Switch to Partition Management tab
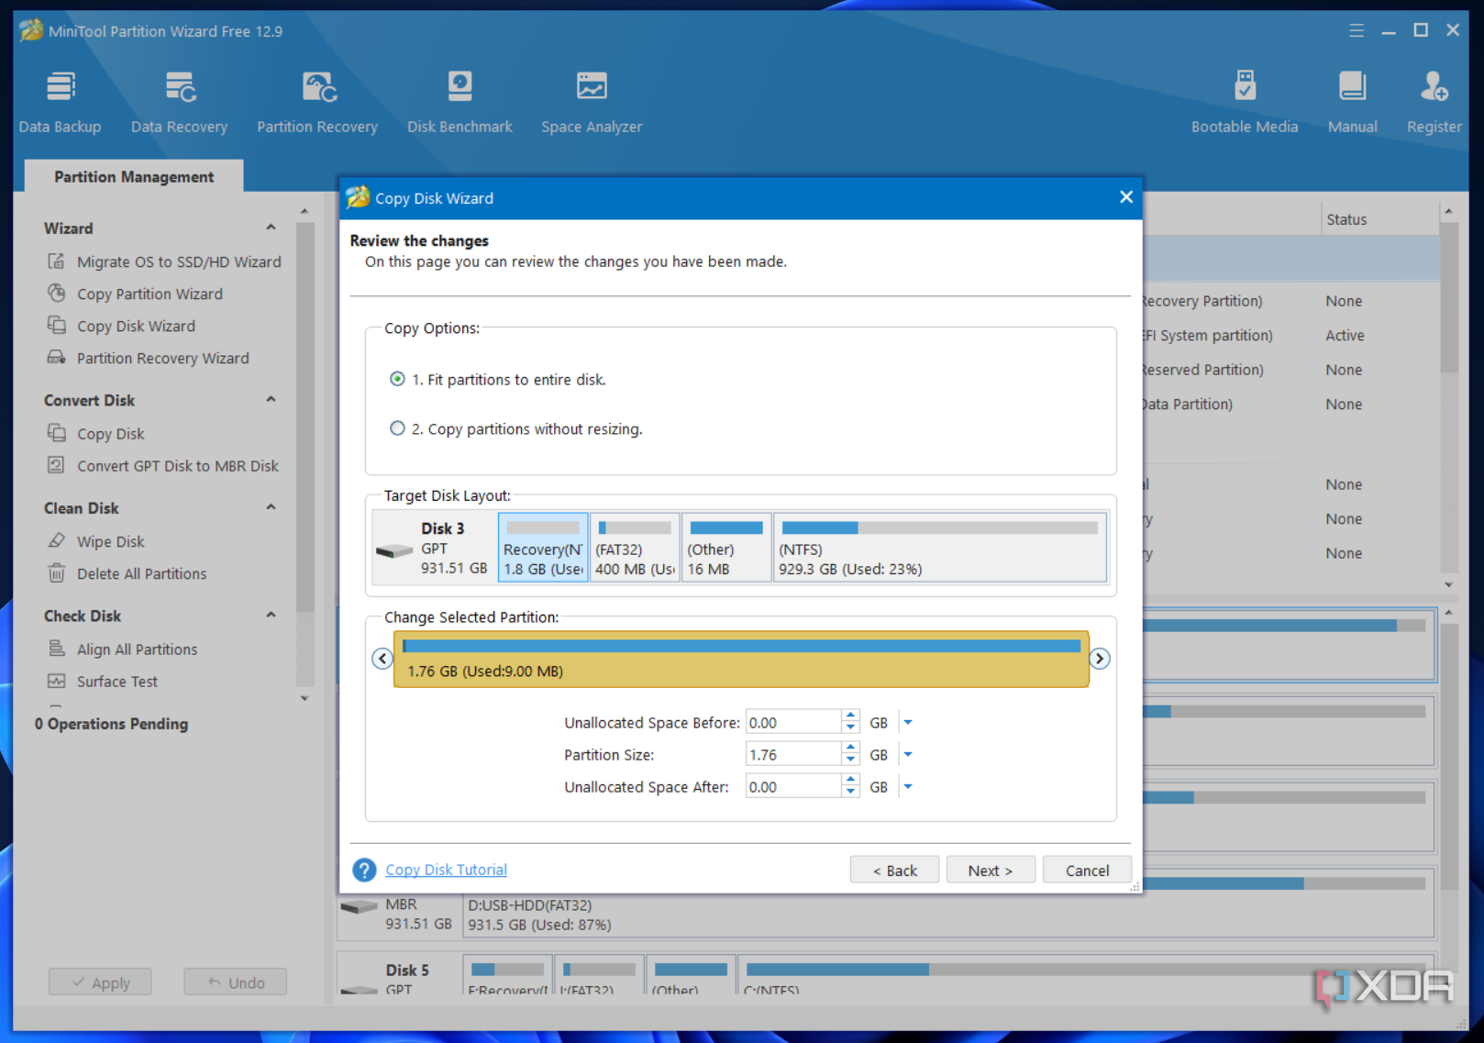This screenshot has width=1484, height=1043. pyautogui.click(x=134, y=176)
